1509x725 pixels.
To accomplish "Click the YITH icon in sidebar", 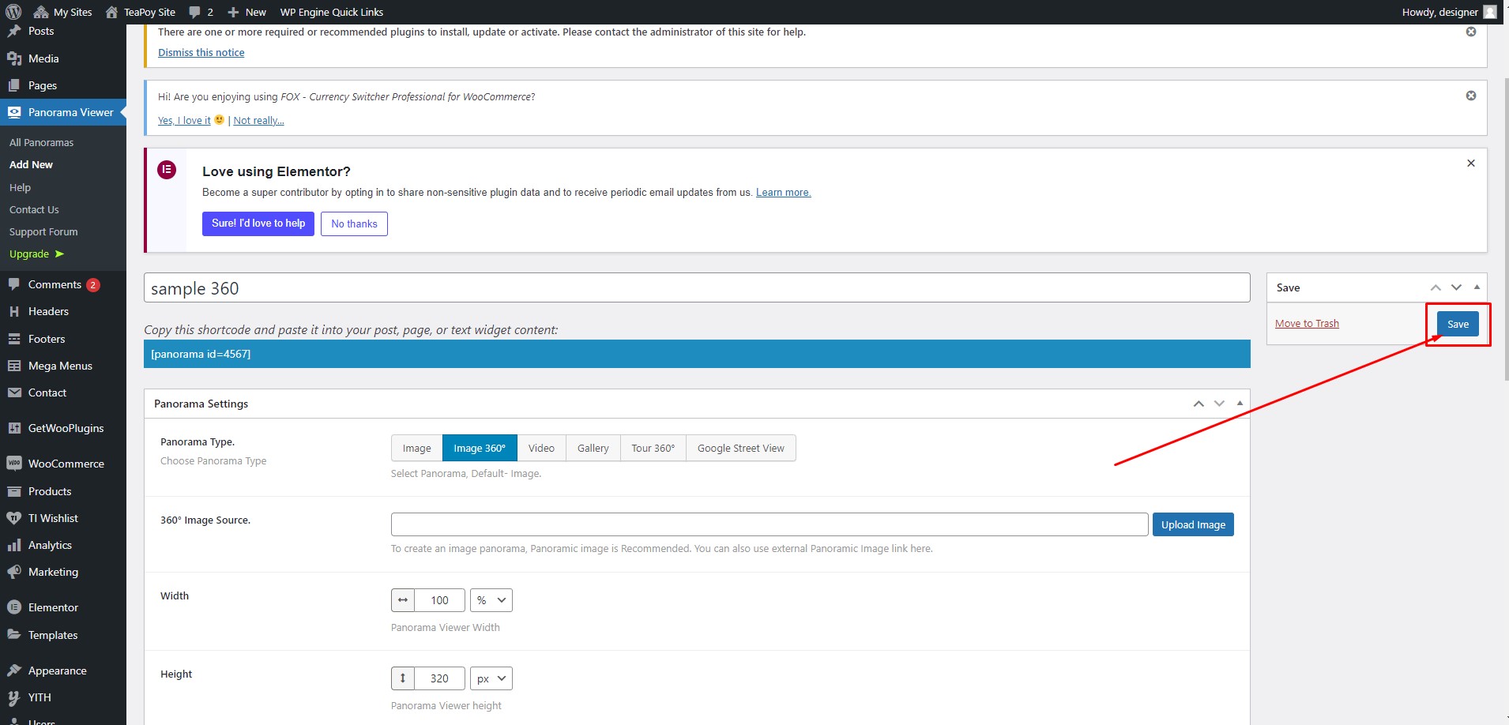I will [14, 697].
